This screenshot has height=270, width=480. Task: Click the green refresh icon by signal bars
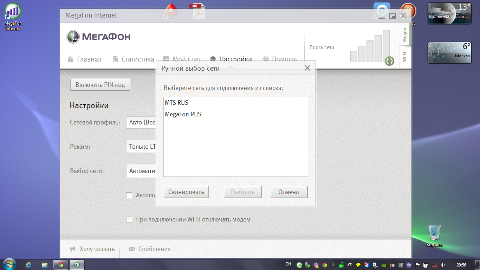(x=389, y=61)
